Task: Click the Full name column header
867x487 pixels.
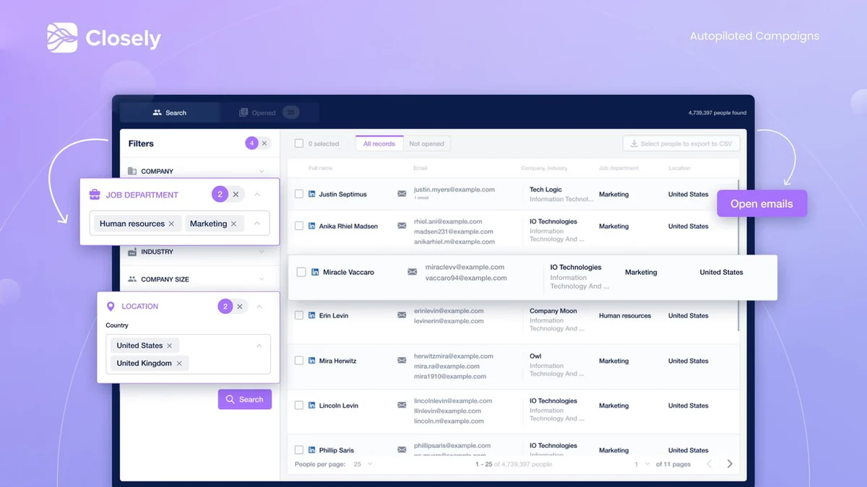Action: (x=321, y=168)
